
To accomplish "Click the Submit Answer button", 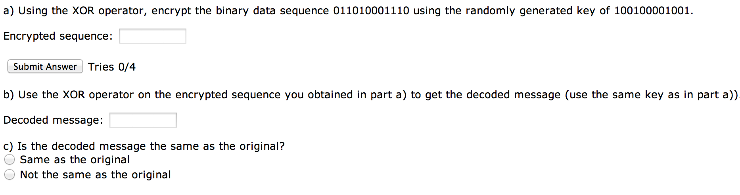I will point(45,67).
